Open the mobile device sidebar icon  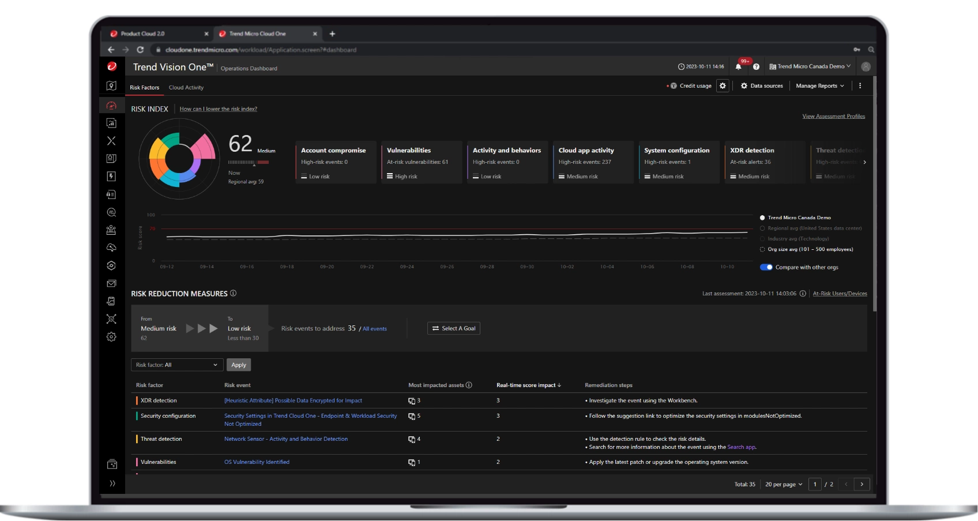pos(112,301)
